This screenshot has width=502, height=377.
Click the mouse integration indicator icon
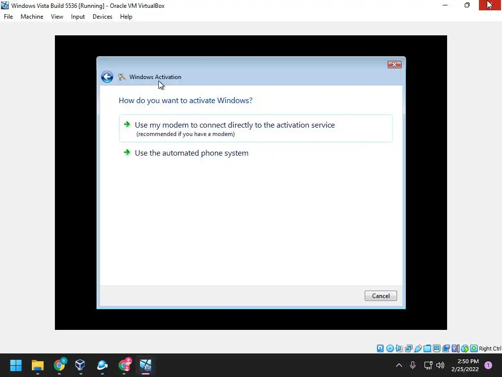tap(465, 349)
